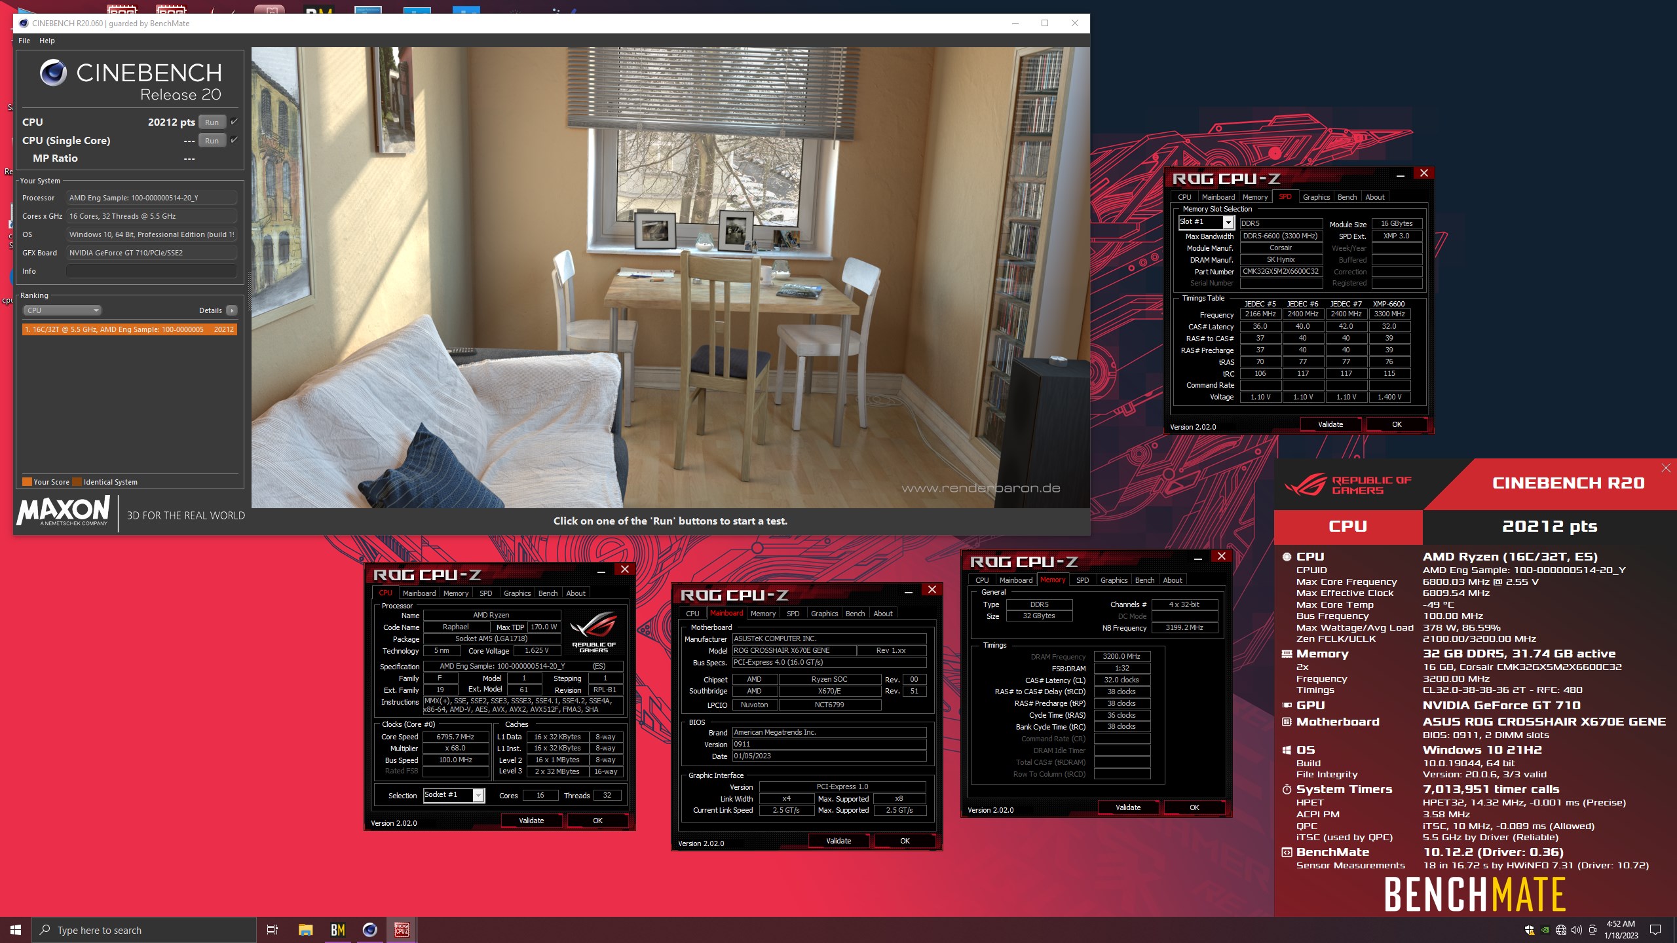The height and width of the screenshot is (943, 1677).
Task: Click the Core Speed value '6795.7 MHz'
Action: [455, 737]
